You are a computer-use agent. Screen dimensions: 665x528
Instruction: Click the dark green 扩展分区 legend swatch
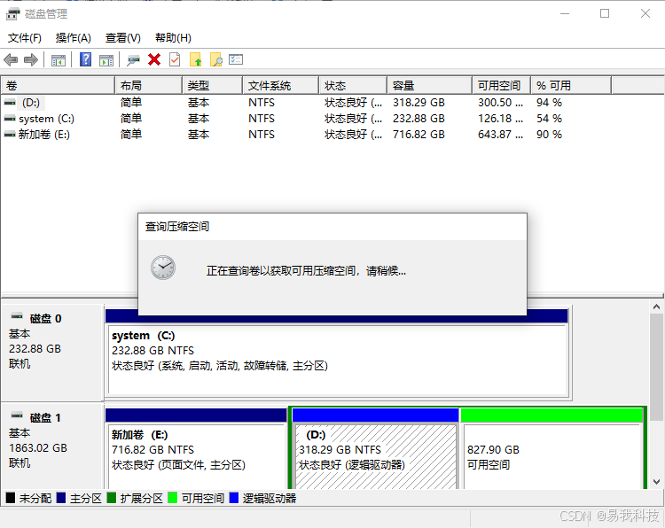pos(112,498)
